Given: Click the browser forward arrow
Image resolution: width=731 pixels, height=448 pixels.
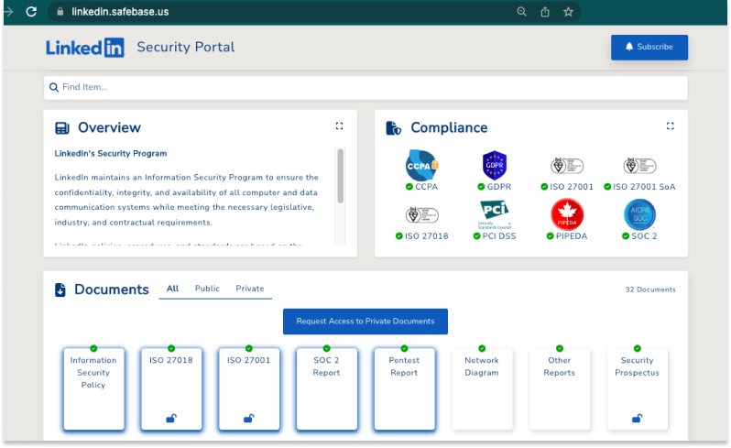Looking at the screenshot, I should pyautogui.click(x=8, y=12).
